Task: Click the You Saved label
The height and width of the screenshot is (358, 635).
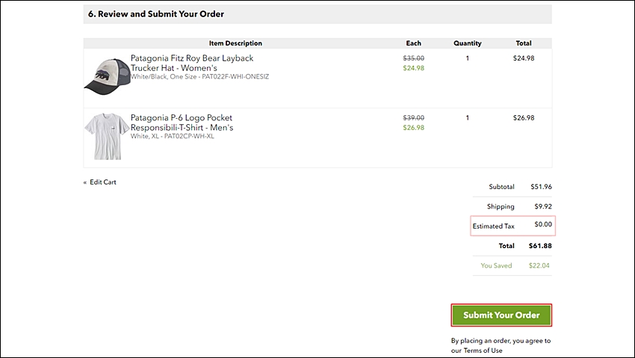Action: pyautogui.click(x=496, y=265)
